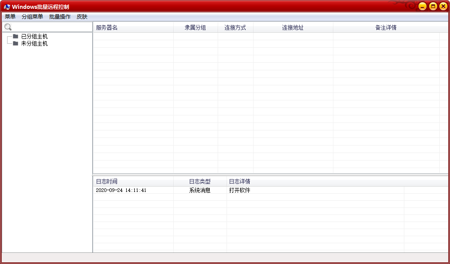Select the 已分组主机 tree node
Image resolution: width=450 pixels, height=264 pixels.
coord(34,36)
